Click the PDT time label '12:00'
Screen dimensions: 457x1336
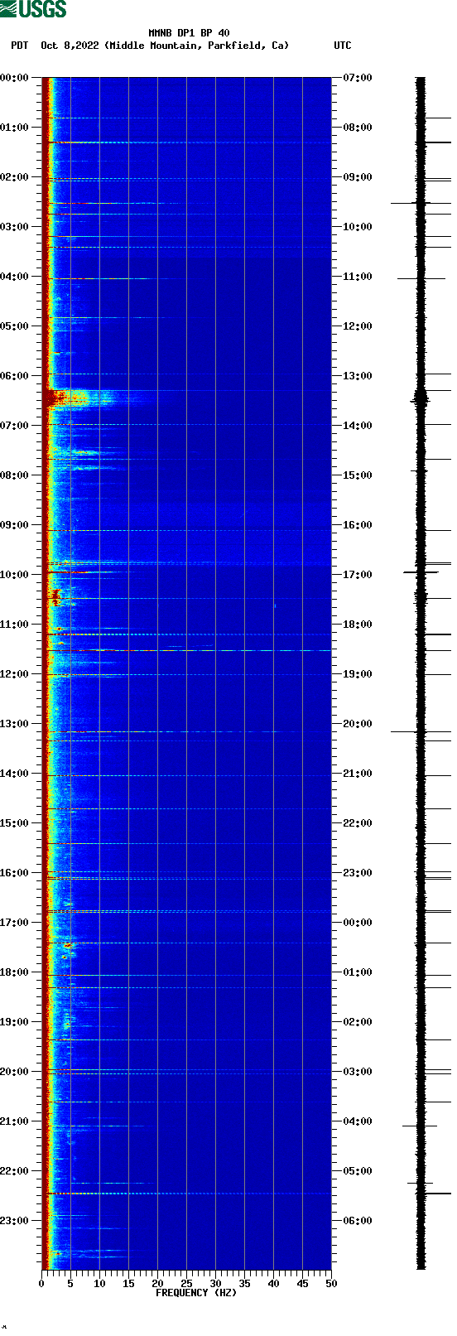point(15,674)
